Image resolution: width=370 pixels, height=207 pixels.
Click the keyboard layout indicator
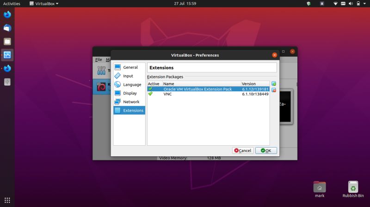tap(343, 4)
